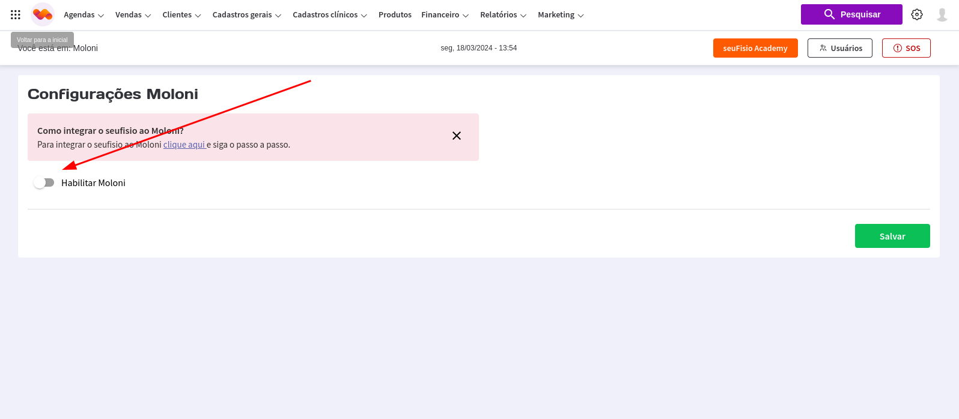The image size is (959, 419).
Task: Click the Configurações Moloni heading
Action: 113,94
